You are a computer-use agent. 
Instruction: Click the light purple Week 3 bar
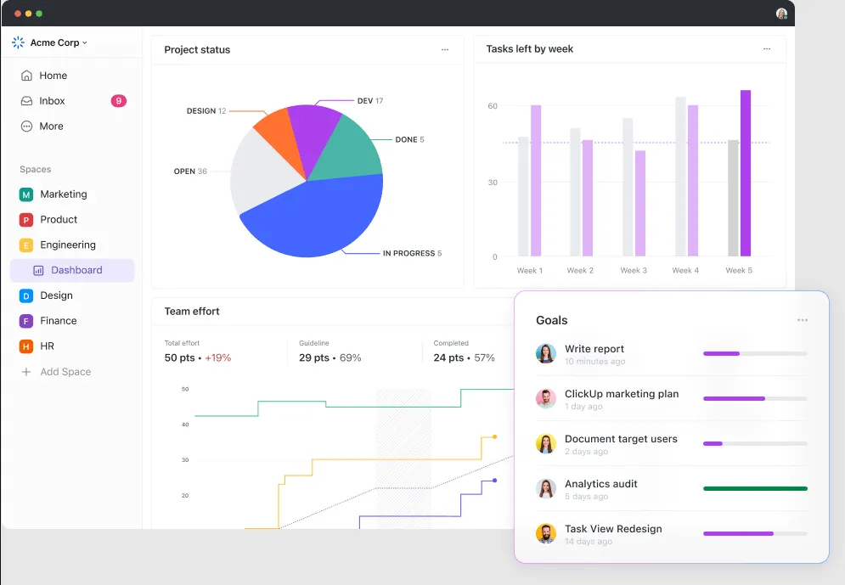point(640,203)
